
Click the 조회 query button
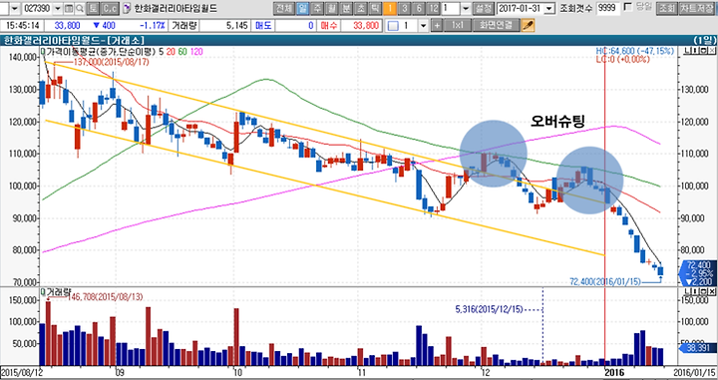click(666, 9)
